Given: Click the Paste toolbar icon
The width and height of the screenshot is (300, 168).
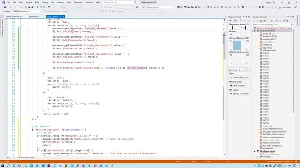Looking at the screenshot, I should coord(44,7).
